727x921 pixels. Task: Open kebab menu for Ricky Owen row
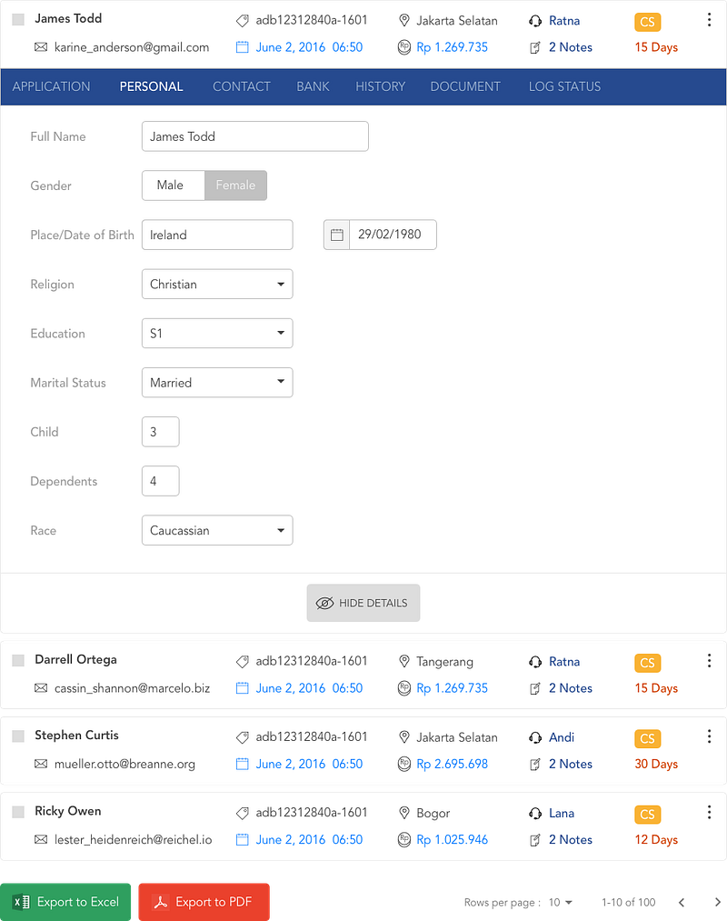click(x=709, y=812)
